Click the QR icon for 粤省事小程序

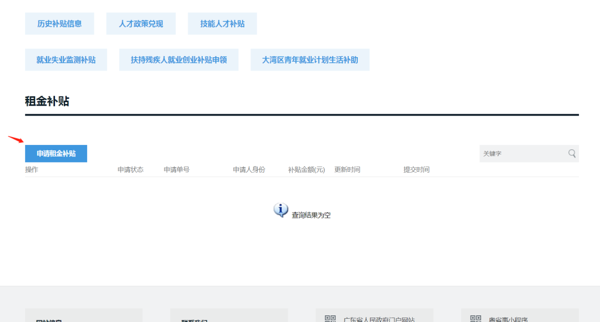tap(476, 319)
